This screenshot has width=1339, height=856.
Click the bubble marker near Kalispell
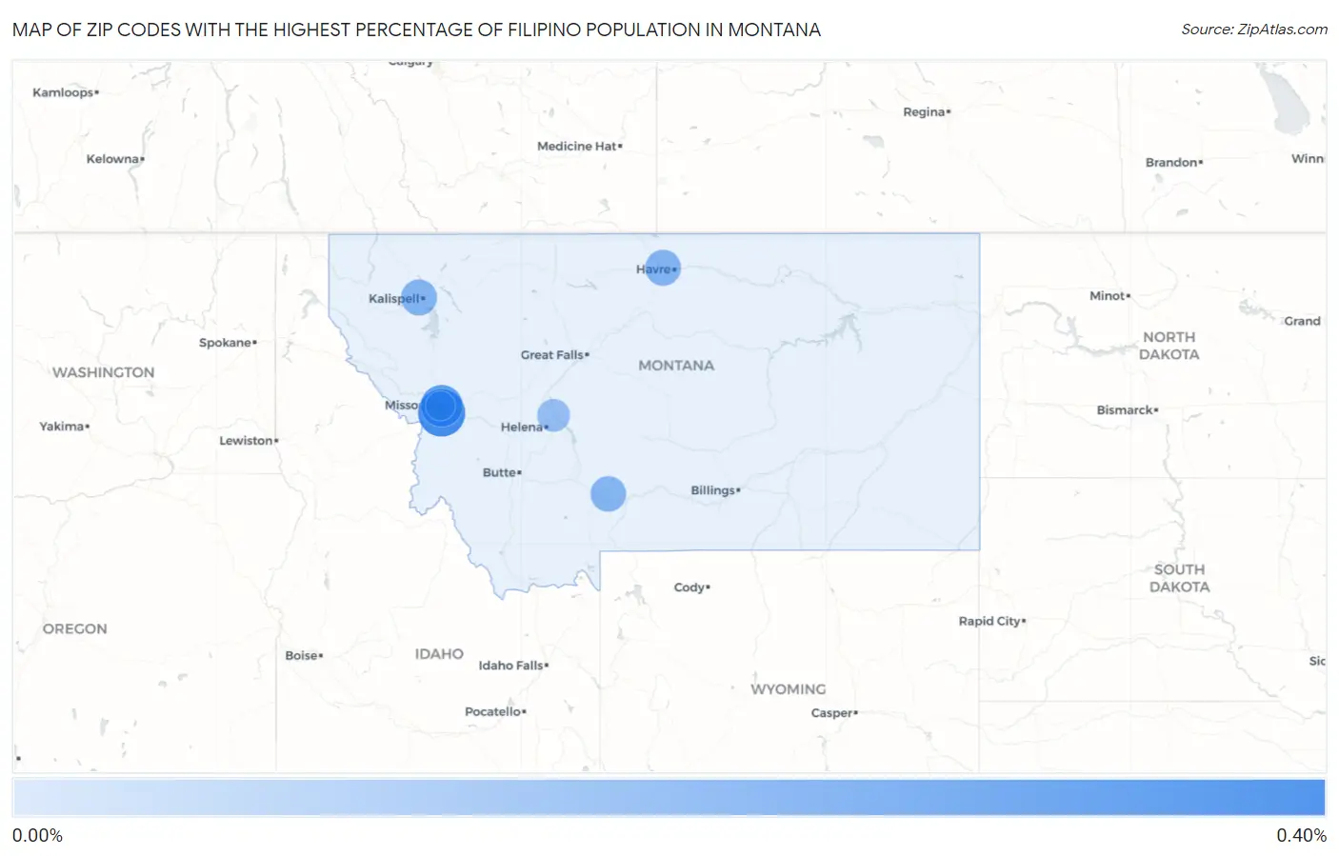click(x=419, y=297)
